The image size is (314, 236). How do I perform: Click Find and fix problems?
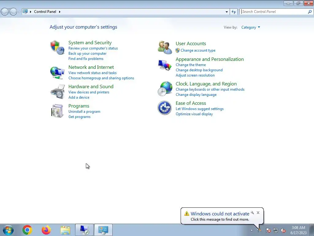tap(86, 59)
